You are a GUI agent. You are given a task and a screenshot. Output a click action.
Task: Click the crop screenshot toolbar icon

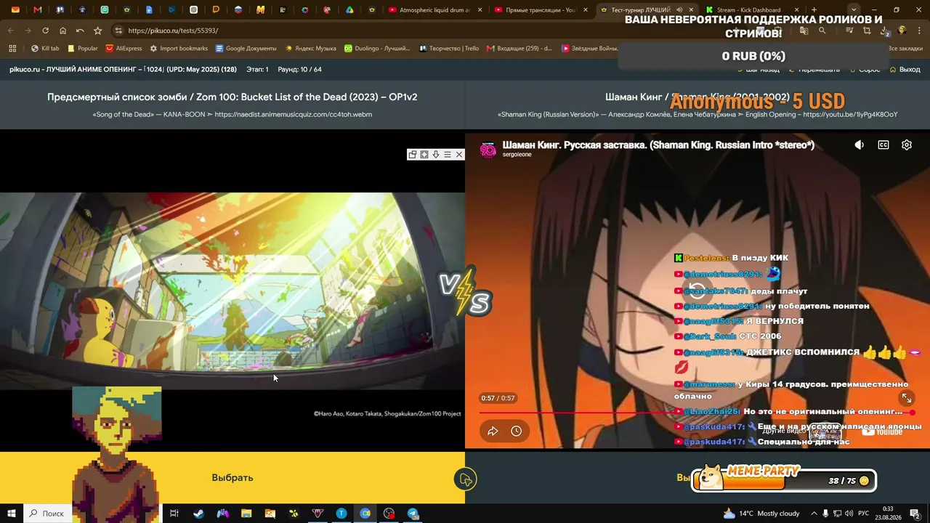[x=867, y=31]
